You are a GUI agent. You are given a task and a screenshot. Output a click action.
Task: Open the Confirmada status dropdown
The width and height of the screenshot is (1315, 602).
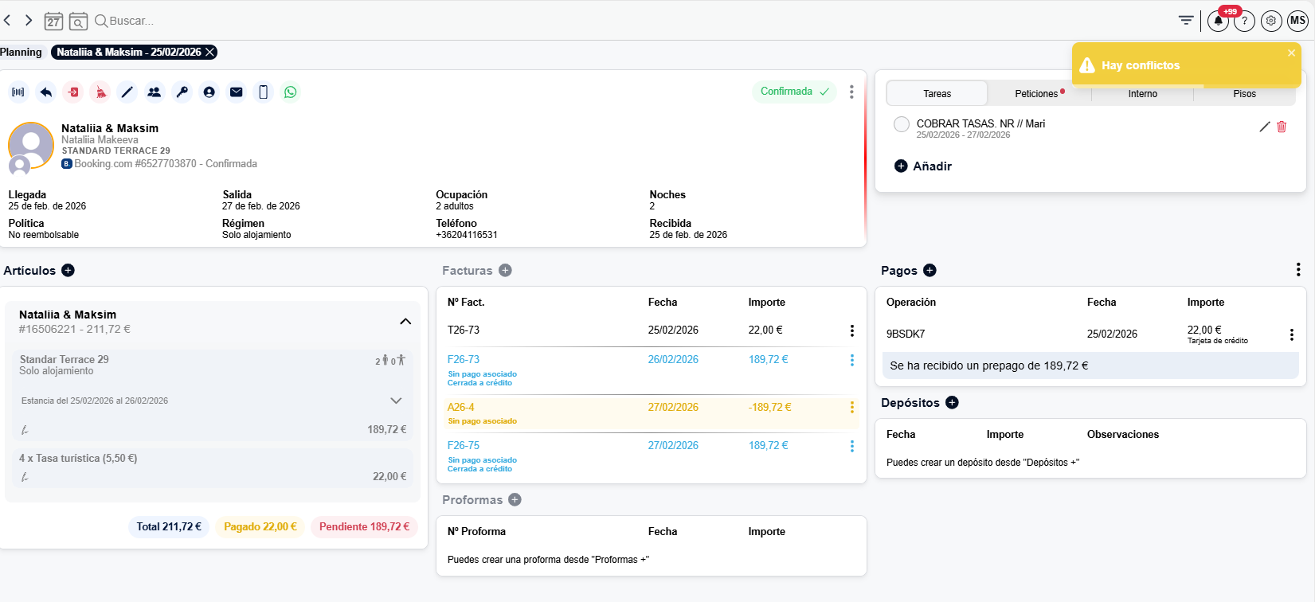(x=794, y=92)
